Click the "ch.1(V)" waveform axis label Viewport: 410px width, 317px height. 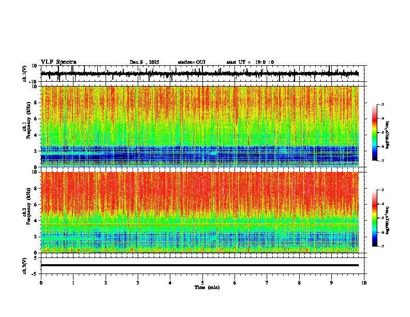click(x=24, y=74)
